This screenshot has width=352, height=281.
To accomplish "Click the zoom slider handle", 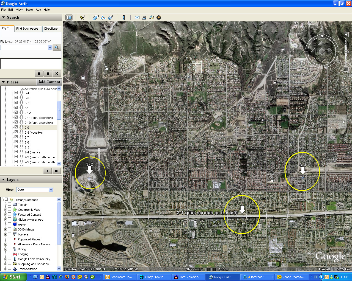I will pos(346,52).
